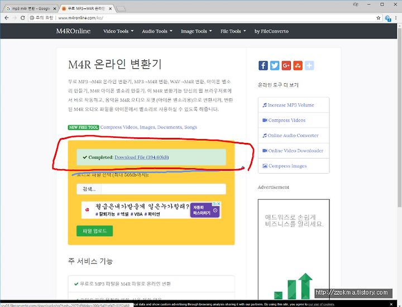Open Compress Videos sidebar tool

click(294, 120)
